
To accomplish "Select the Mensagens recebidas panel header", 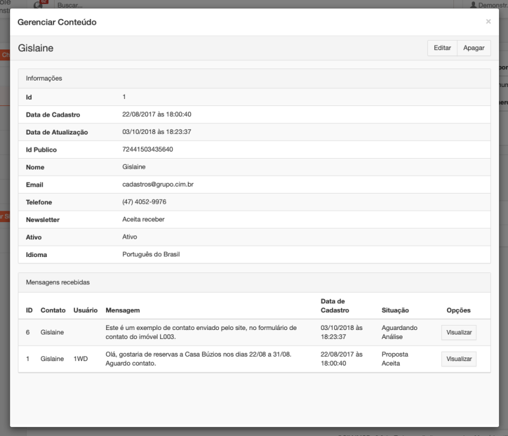I will (254, 282).
